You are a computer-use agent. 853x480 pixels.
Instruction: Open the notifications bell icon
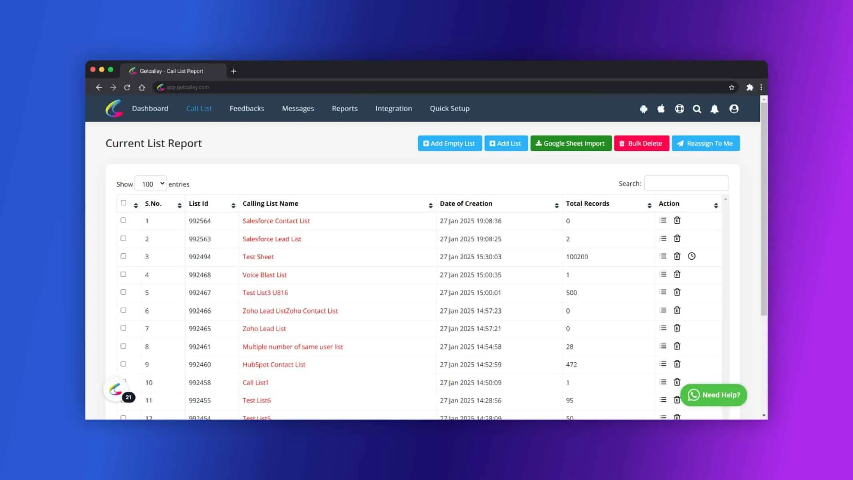pos(715,109)
